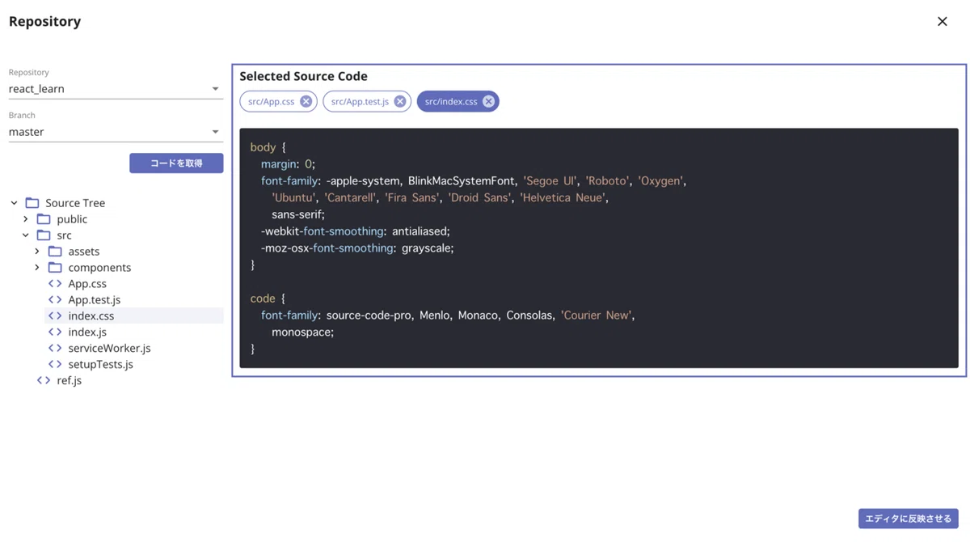970x542 pixels.
Task: Expand the public folder chevron
Action: pyautogui.click(x=25, y=219)
